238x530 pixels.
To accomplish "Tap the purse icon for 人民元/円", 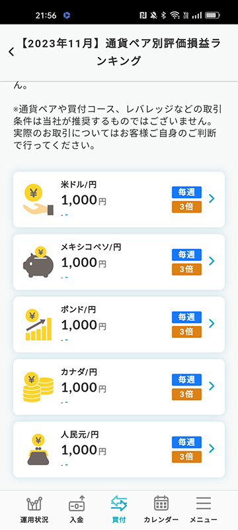I will (x=38, y=450).
